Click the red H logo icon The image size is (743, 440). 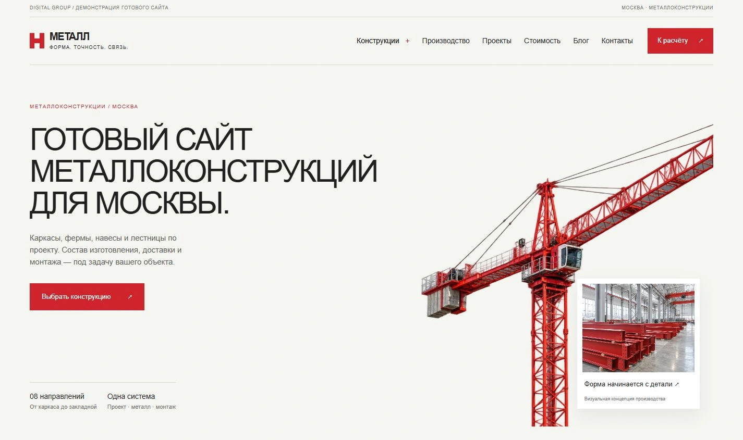tap(37, 41)
